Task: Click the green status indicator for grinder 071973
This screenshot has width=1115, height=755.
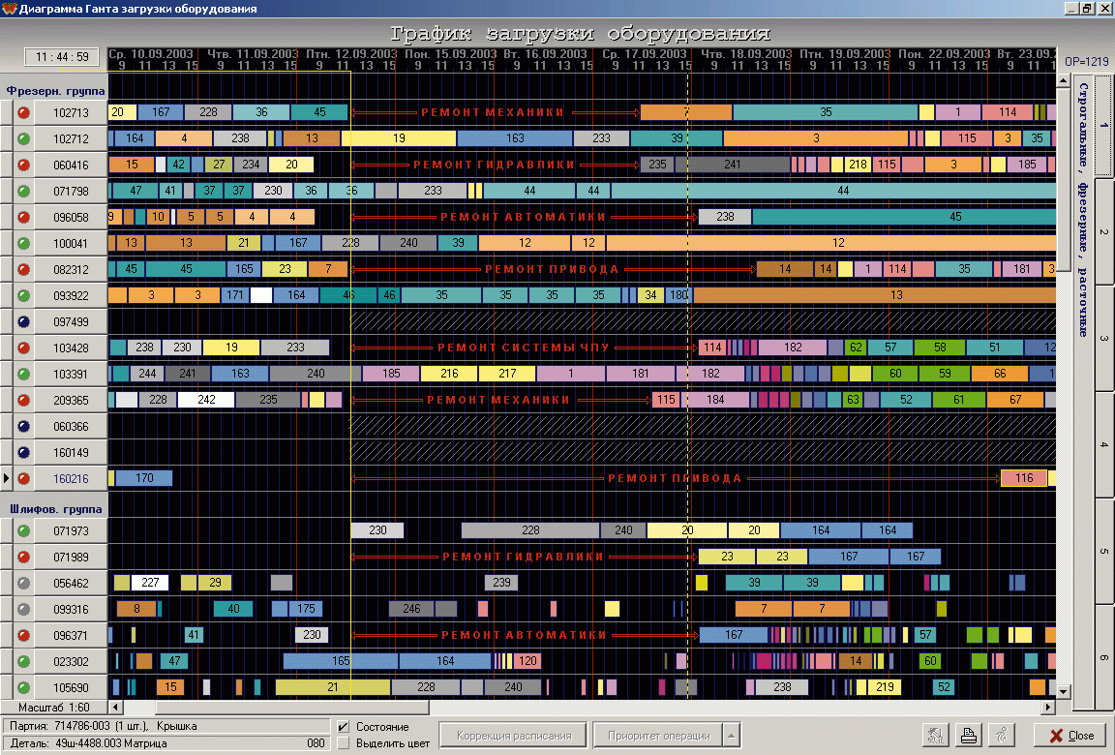Action: (24, 530)
